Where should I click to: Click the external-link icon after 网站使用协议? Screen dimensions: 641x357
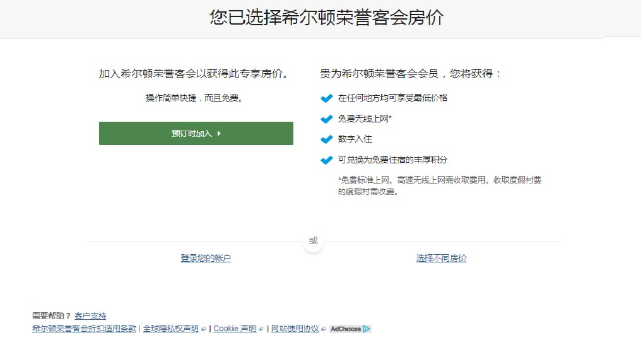pos(324,329)
